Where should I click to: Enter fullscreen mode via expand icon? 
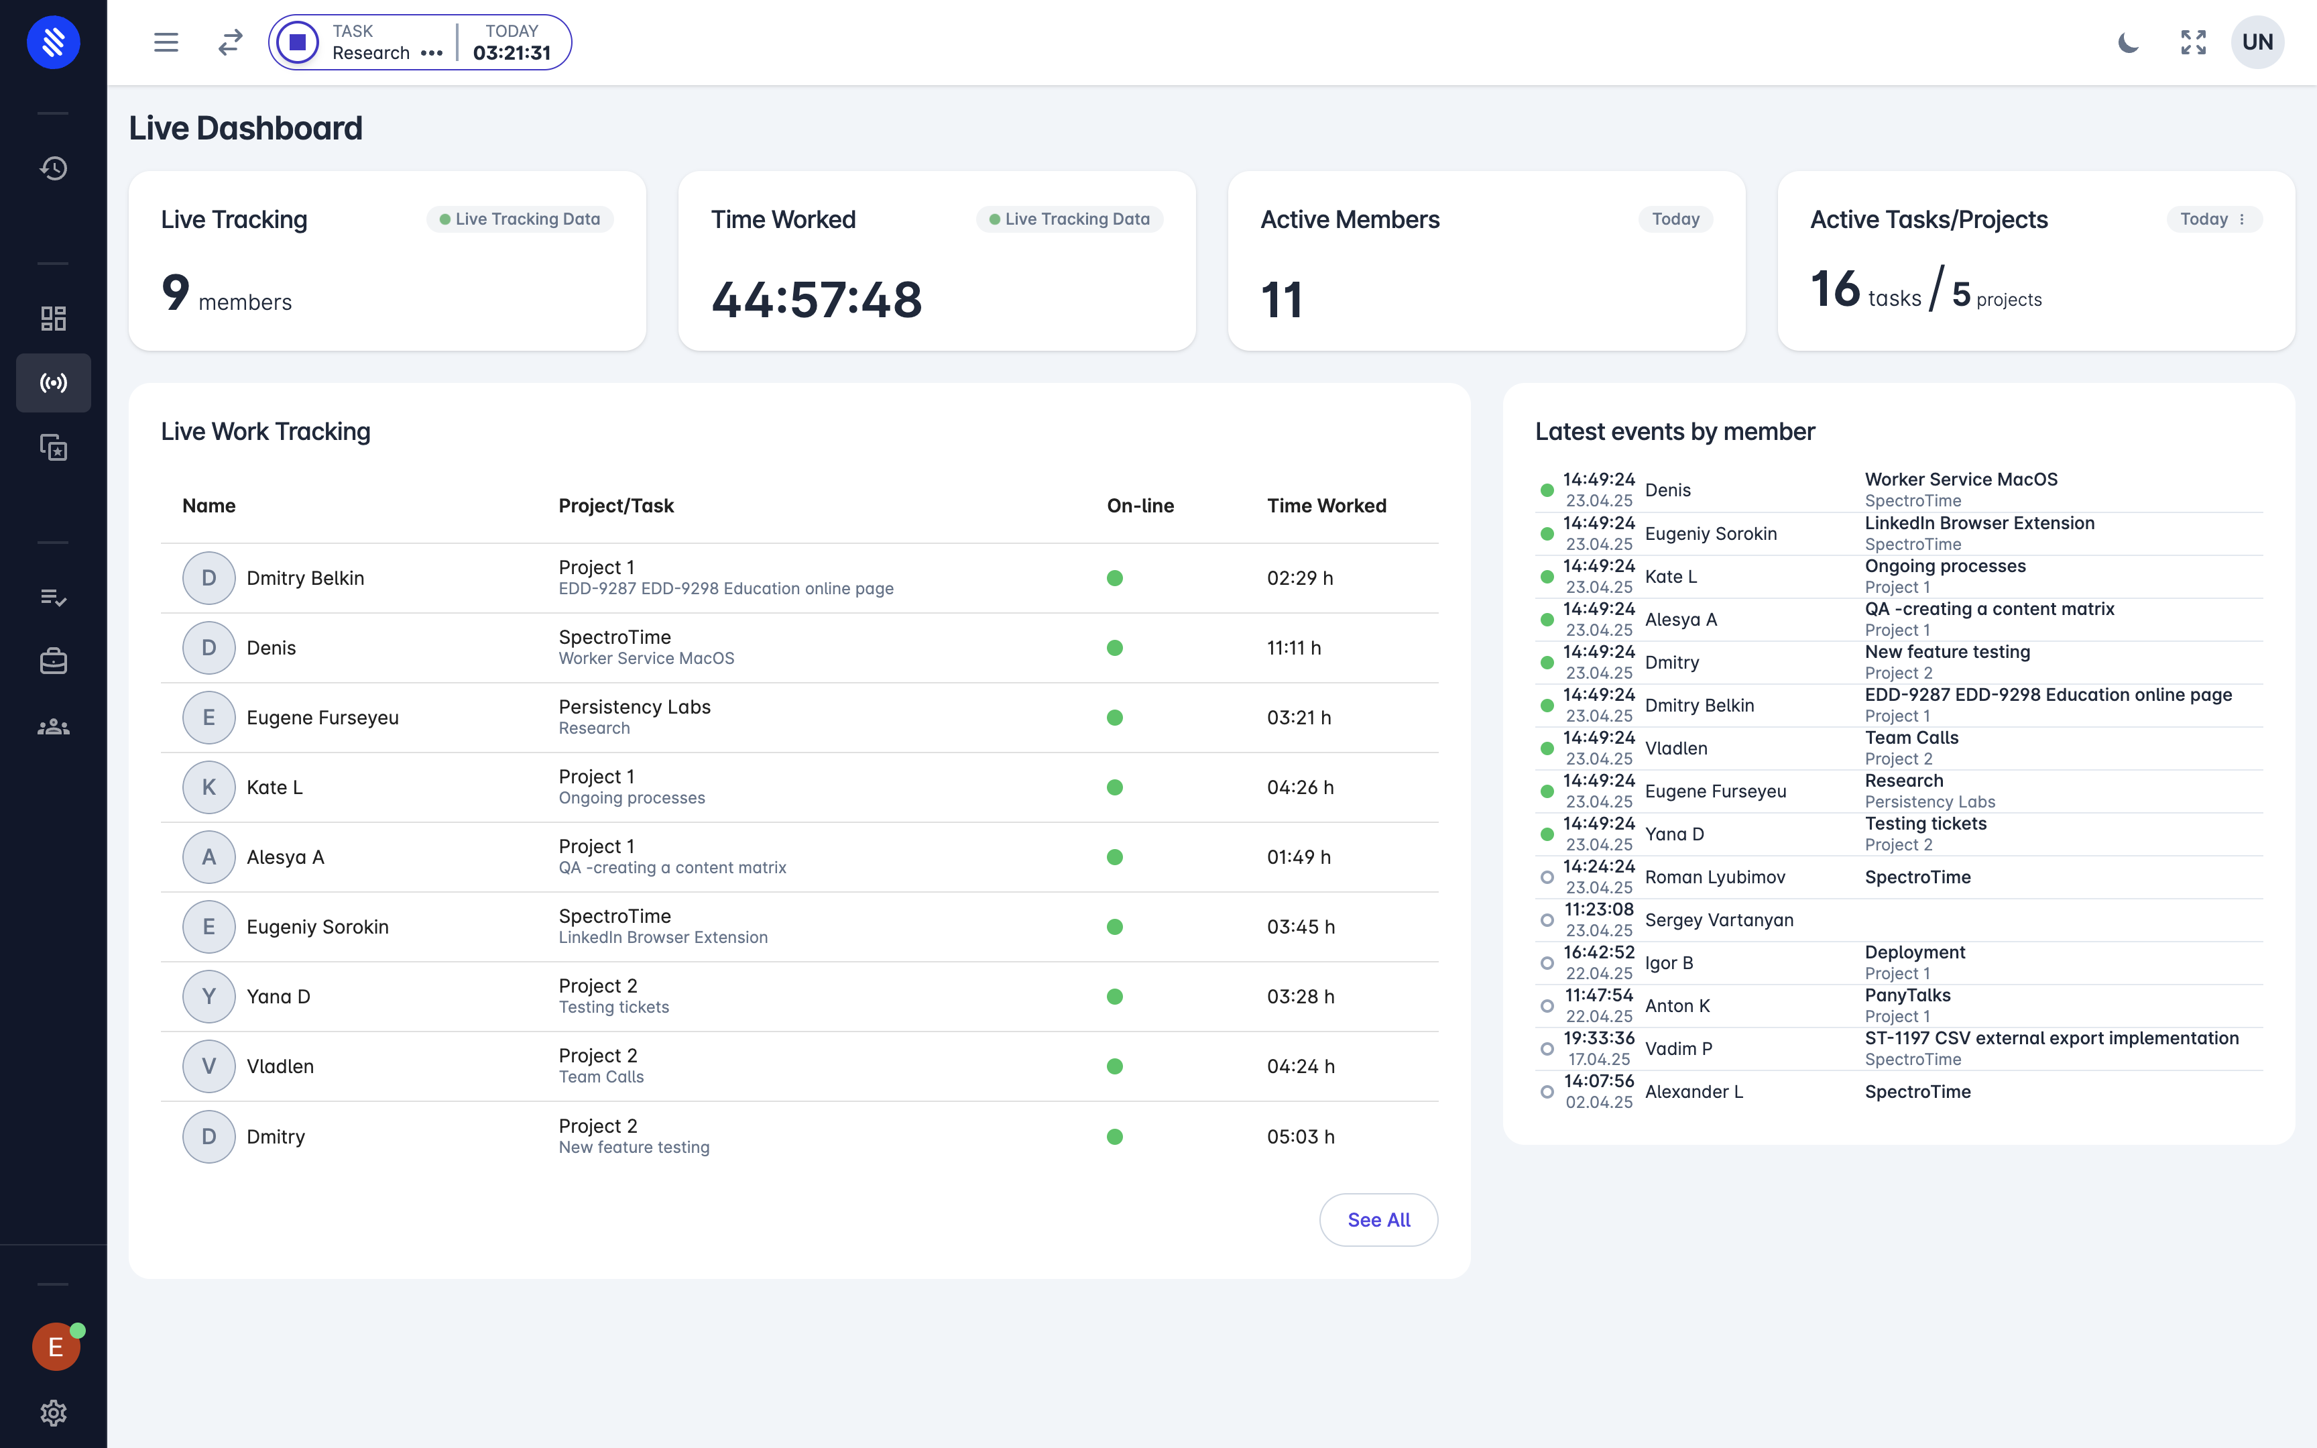pyautogui.click(x=2192, y=42)
